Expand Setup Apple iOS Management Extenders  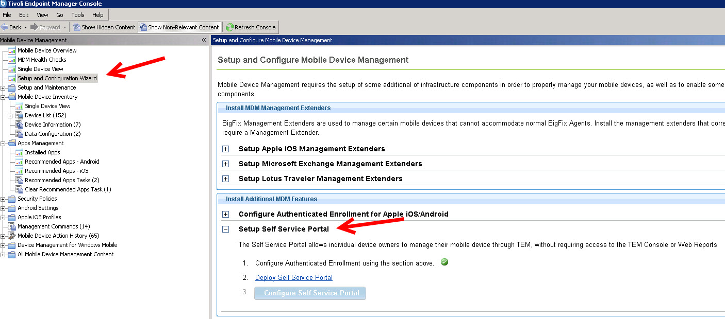[225, 149]
